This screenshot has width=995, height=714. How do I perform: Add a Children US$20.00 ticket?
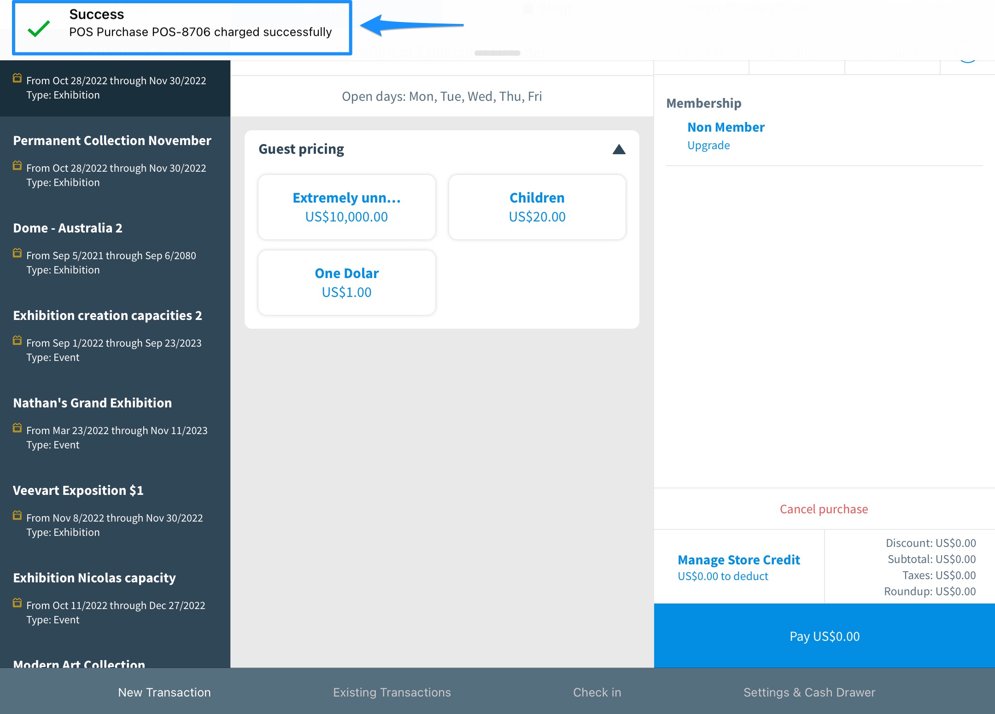537,207
